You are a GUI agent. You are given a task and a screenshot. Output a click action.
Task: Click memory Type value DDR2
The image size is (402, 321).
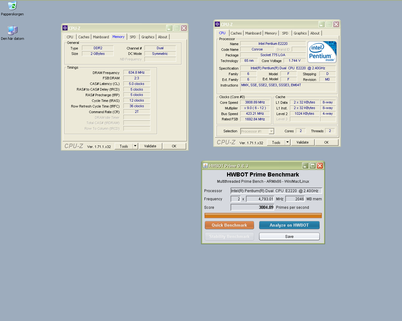tap(98, 48)
